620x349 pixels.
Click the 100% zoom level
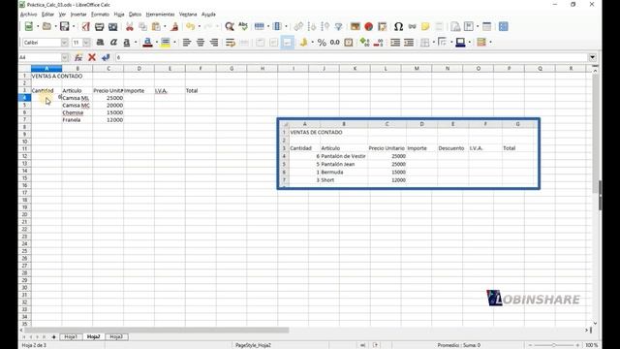[592, 345]
